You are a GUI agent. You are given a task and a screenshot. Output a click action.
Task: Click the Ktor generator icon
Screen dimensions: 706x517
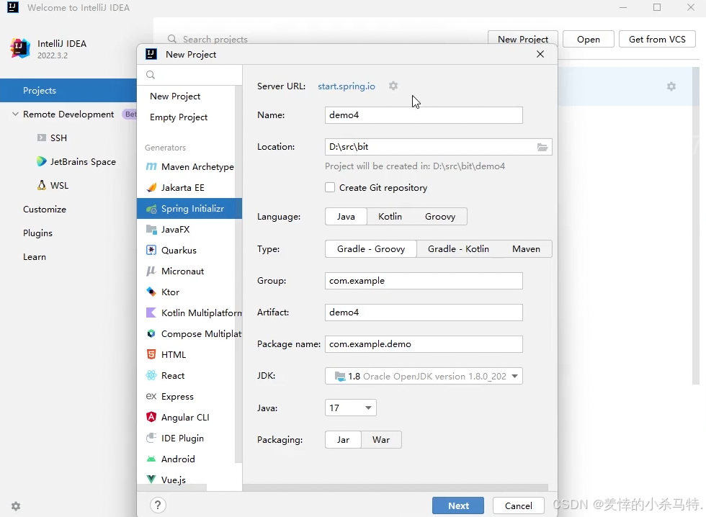click(x=151, y=292)
